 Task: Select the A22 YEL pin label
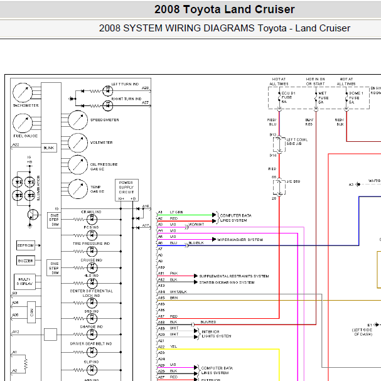168,346
